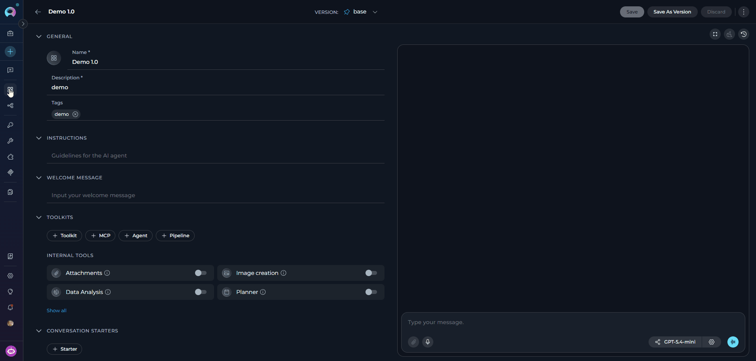Screen dimensions: 756x361
Task: Click the Save button
Action: tap(632, 12)
